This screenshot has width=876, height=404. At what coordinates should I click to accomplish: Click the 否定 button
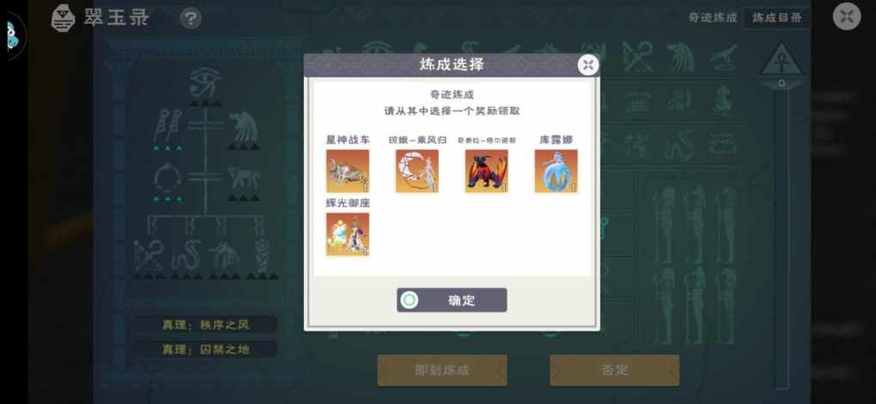point(615,370)
